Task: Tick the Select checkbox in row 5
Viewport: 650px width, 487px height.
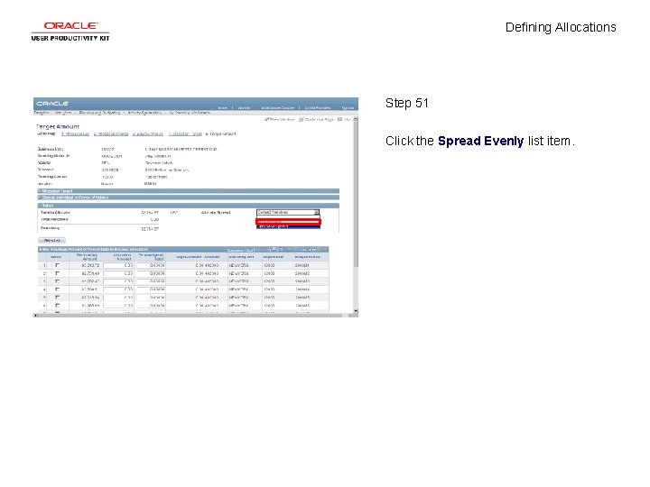Action: pos(57,298)
